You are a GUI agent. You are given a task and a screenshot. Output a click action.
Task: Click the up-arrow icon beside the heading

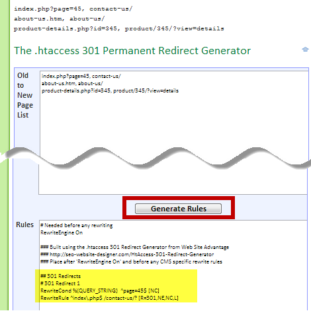tap(305, 50)
